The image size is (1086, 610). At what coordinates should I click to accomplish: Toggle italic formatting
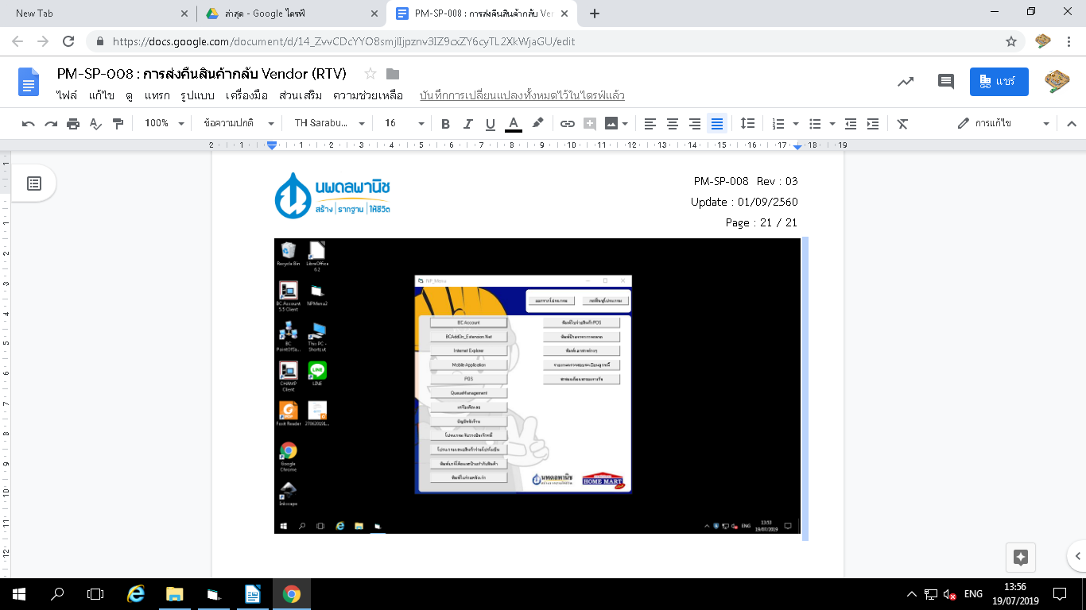467,124
